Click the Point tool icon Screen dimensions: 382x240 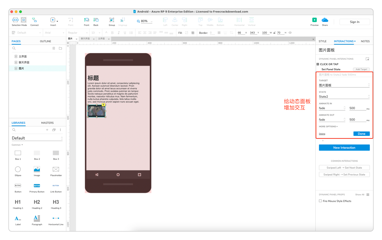(x=71, y=20)
